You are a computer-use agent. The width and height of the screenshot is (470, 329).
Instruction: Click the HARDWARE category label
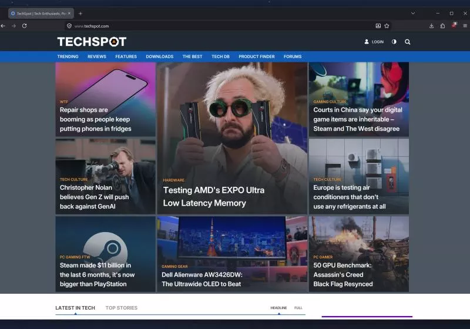pos(173,180)
